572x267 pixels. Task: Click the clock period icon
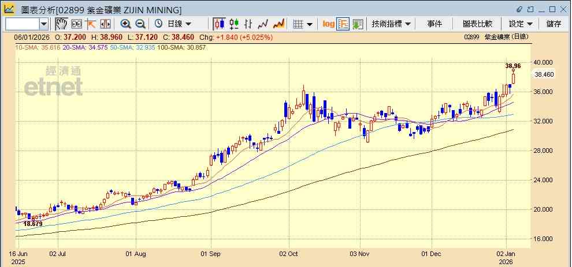click(x=158, y=24)
